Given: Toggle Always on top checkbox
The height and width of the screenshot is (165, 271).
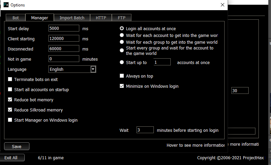Looking at the screenshot, I should pos(122,76).
